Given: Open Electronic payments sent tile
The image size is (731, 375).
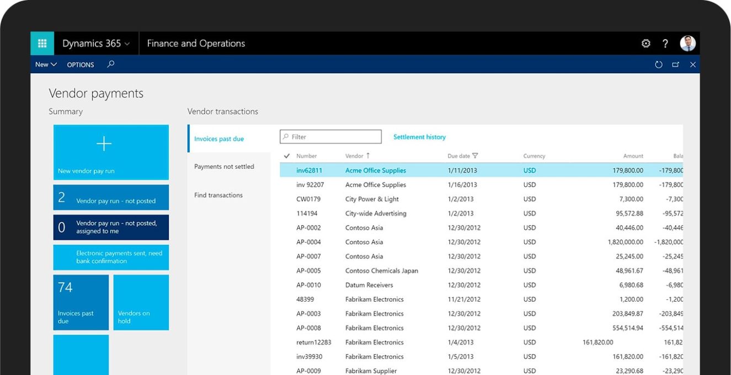Looking at the screenshot, I should (111, 258).
